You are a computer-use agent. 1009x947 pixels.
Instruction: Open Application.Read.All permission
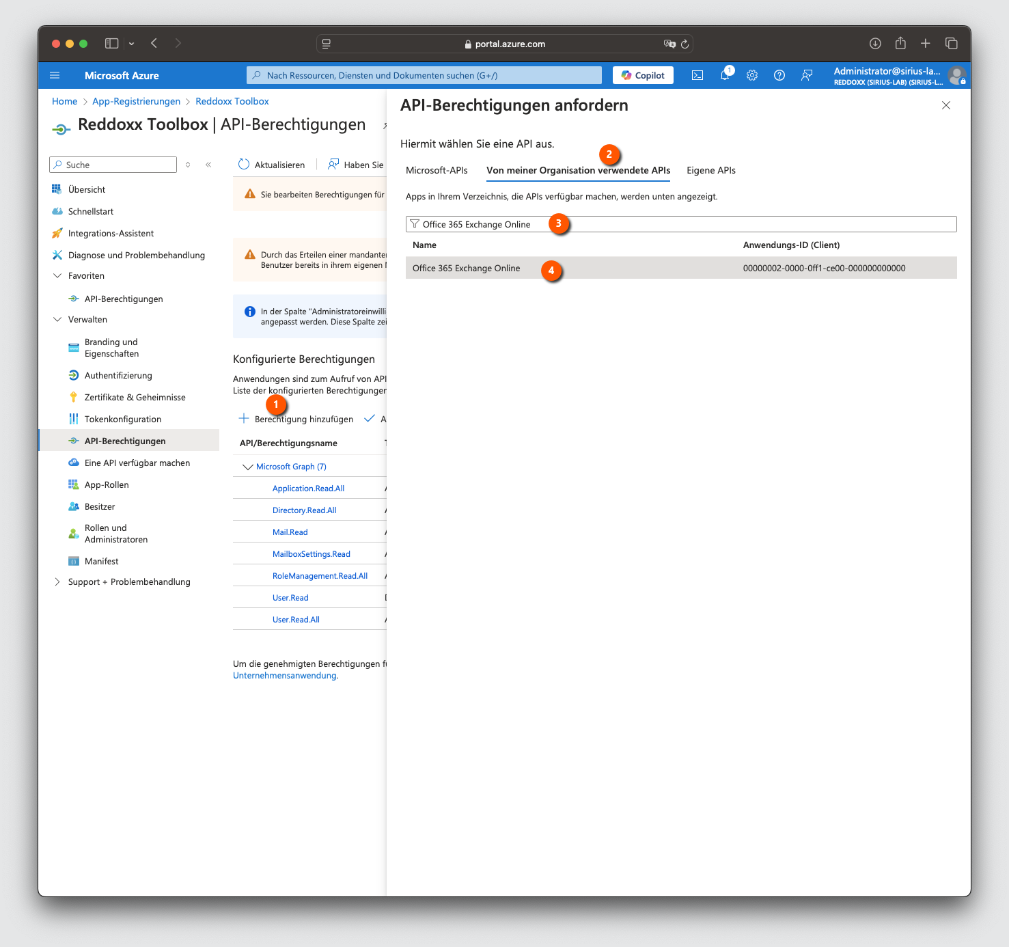point(308,489)
